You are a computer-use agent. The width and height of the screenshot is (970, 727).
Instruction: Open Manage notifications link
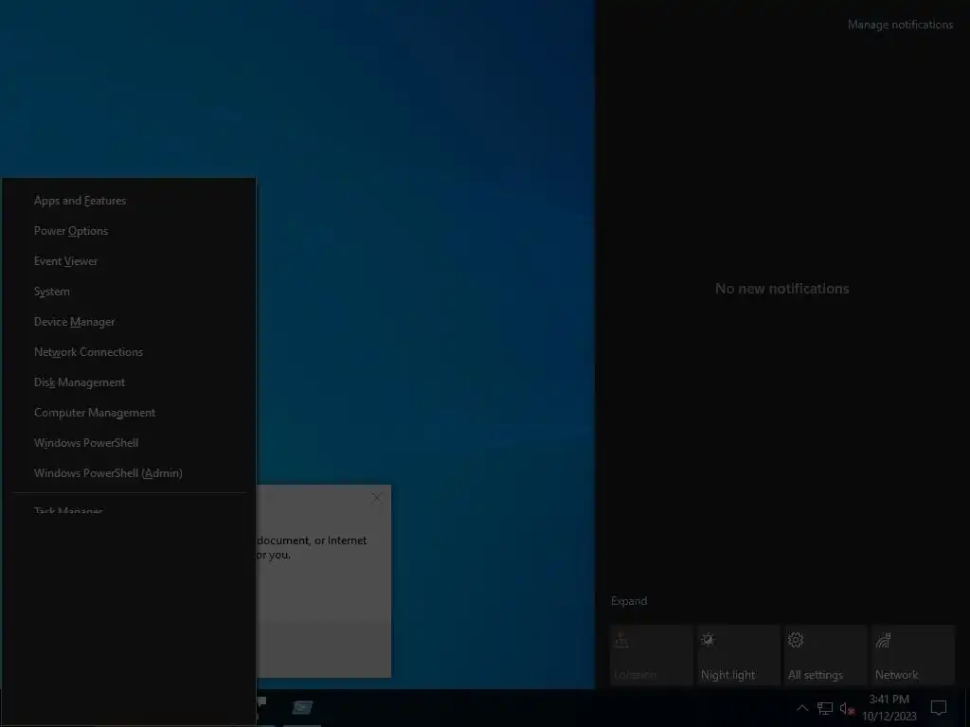900,25
